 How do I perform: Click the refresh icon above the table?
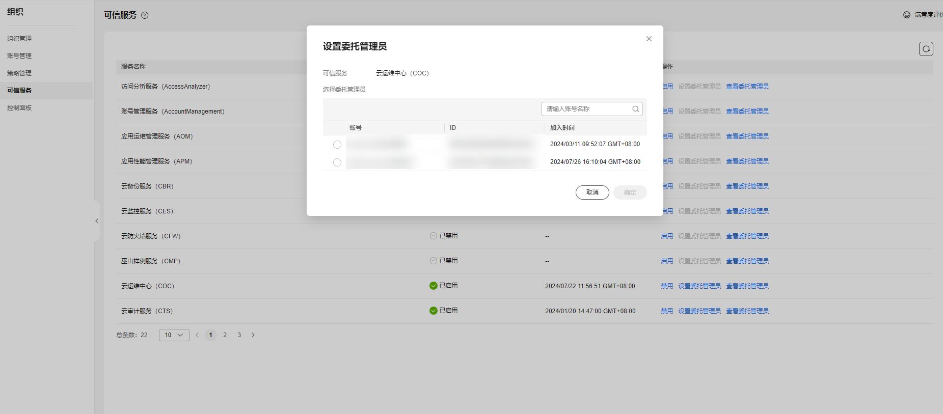(x=926, y=49)
